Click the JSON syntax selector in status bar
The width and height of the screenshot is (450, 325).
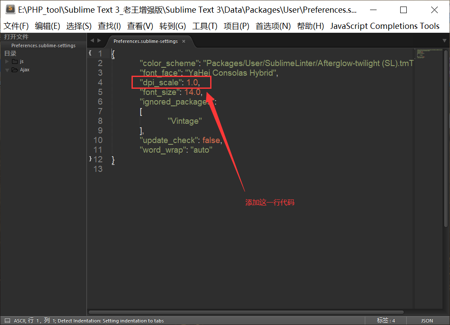(x=427, y=321)
